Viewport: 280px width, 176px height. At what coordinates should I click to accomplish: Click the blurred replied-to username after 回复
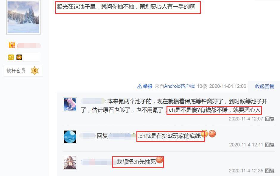point(122,136)
